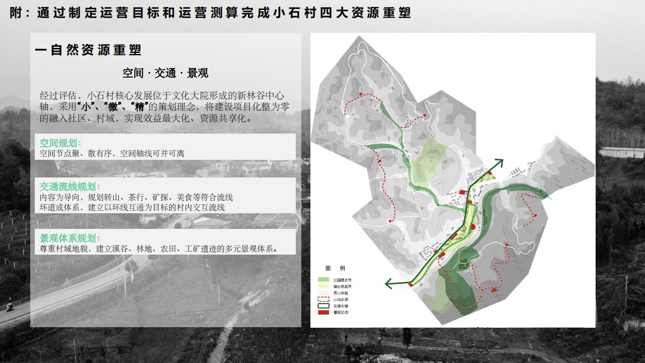Click the line beginning 环道成体系
Screen dimensions: 645x363
tap(132, 207)
